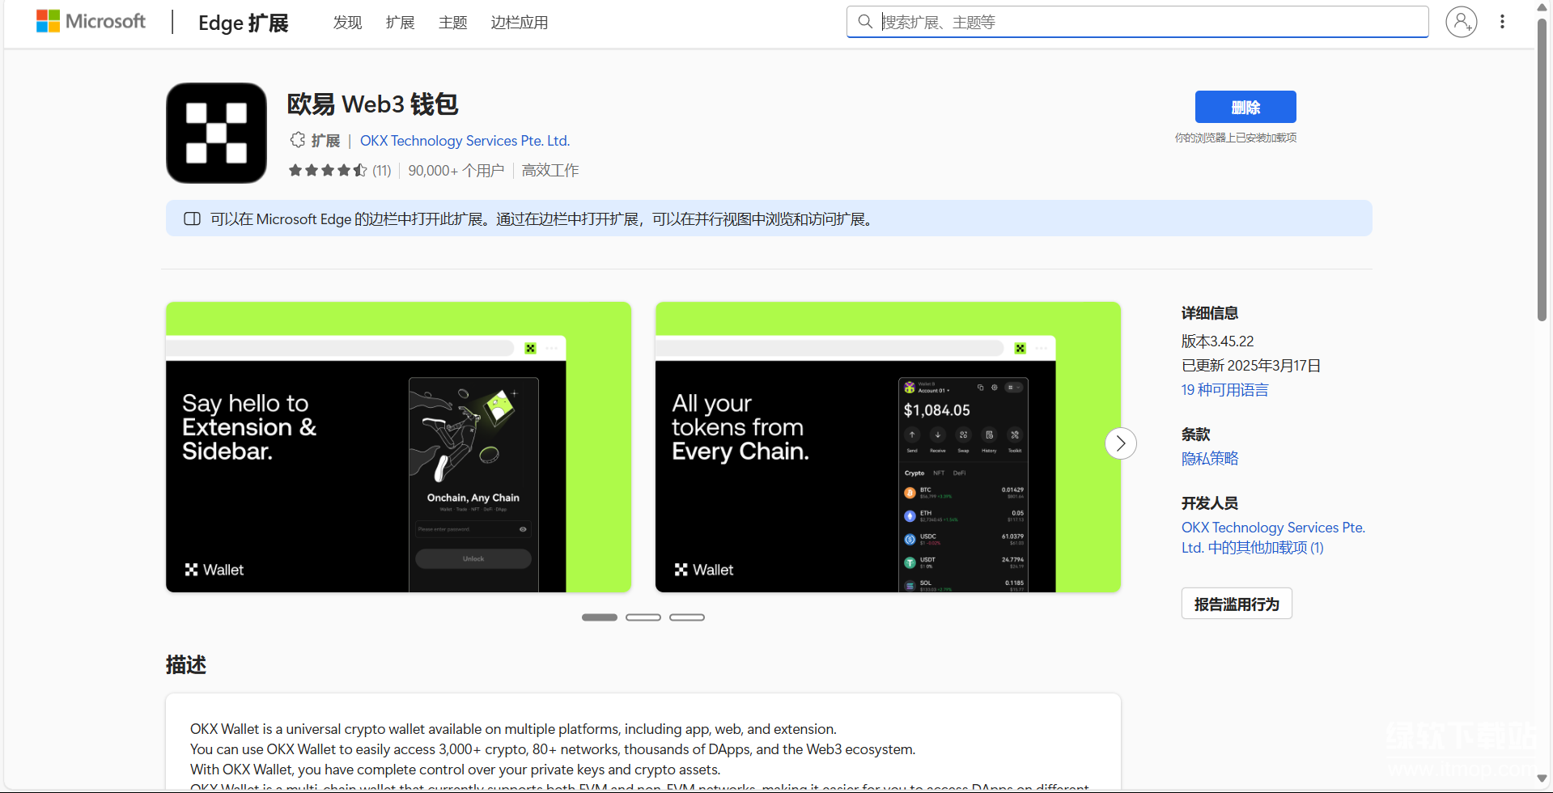Click the puzzle-piece extension type icon
Image resolution: width=1553 pixels, height=793 pixels.
pyautogui.click(x=297, y=140)
